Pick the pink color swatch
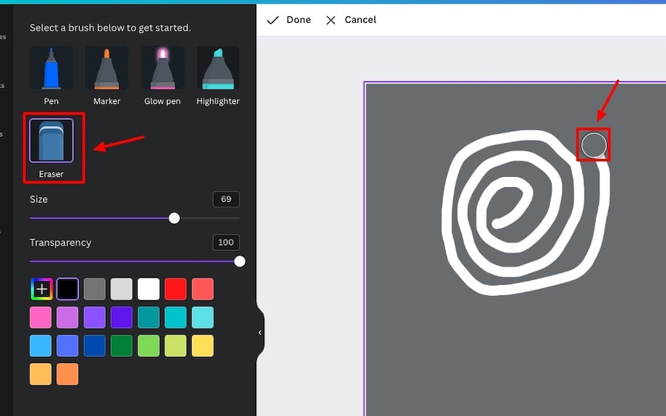 pyautogui.click(x=41, y=318)
